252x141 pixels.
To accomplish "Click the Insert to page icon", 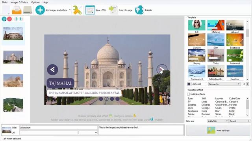I will pos(113,10).
